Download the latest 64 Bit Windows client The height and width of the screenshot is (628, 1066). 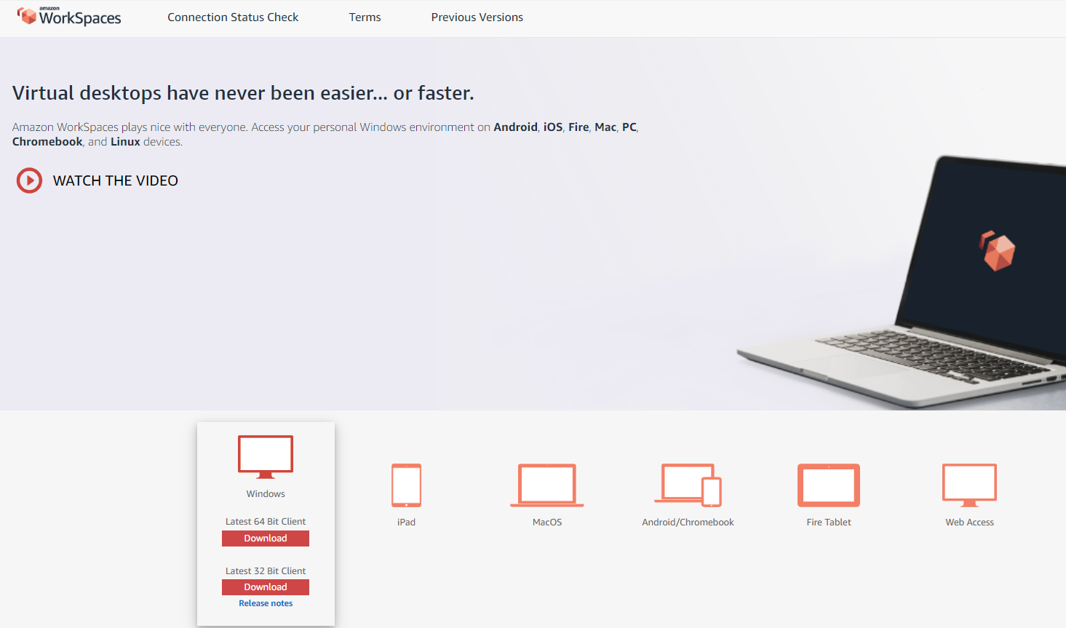tap(266, 538)
